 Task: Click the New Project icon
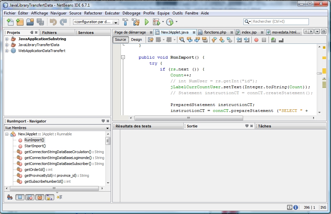20,22
